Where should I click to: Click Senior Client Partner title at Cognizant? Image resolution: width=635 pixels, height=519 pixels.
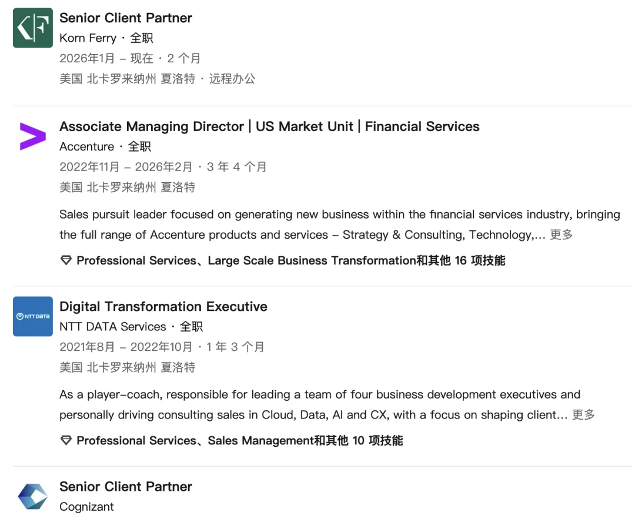[126, 487]
